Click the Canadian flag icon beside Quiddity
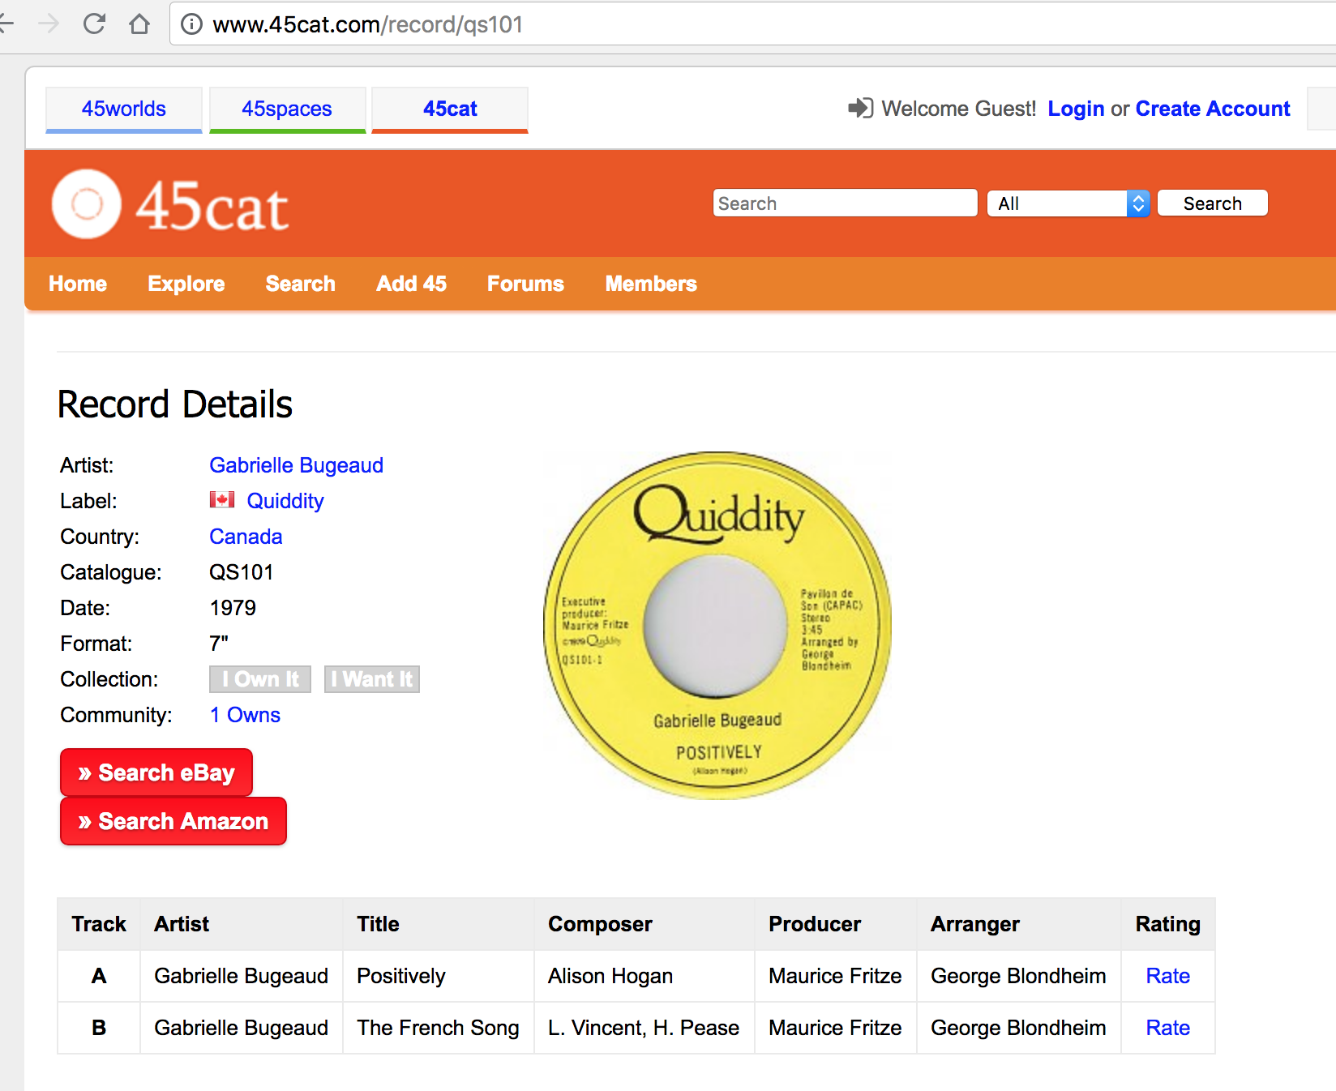Screen dimensions: 1336x1091 (x=222, y=500)
